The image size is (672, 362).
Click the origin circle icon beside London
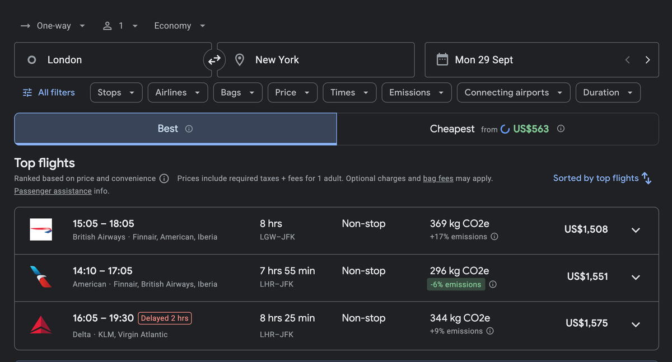pos(32,60)
